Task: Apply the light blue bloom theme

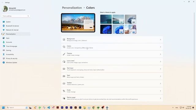Action: [118, 29]
